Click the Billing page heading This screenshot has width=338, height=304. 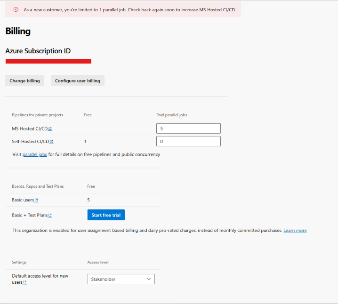[x=18, y=31]
